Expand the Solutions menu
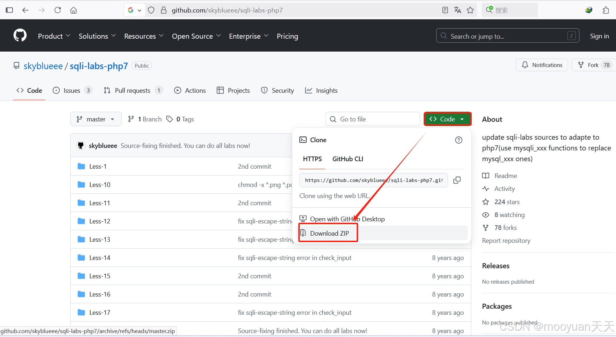Image resolution: width=616 pixels, height=337 pixels. coord(97,36)
